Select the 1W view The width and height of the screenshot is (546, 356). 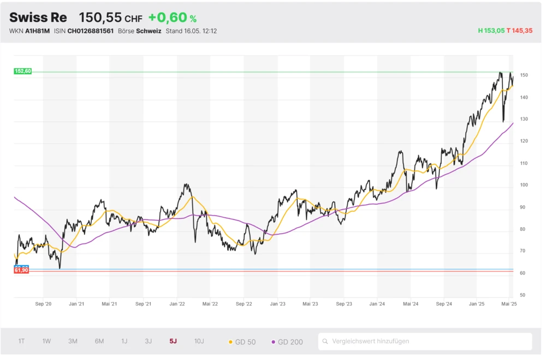click(46, 341)
